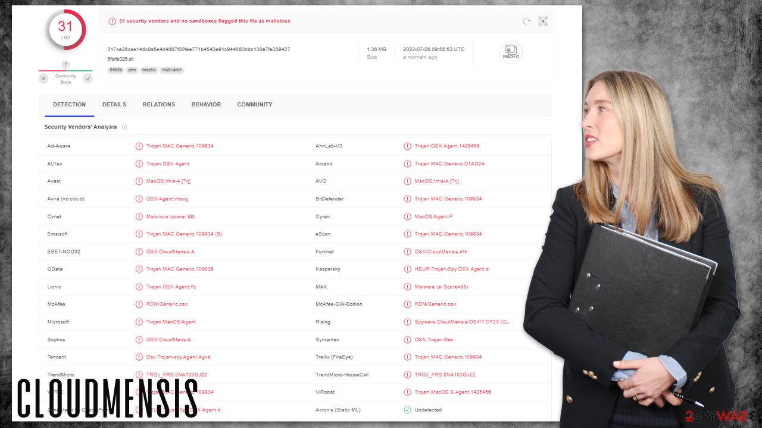This screenshot has height=428, width=762.
Task: Open the DETECTION tab
Action: pyautogui.click(x=69, y=105)
